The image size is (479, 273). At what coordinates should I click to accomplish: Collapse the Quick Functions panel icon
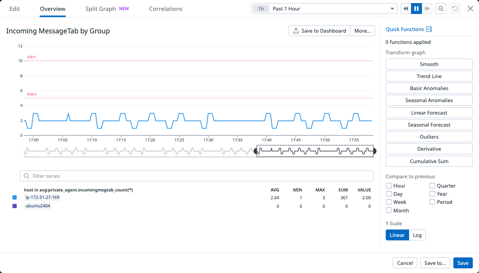(x=429, y=29)
